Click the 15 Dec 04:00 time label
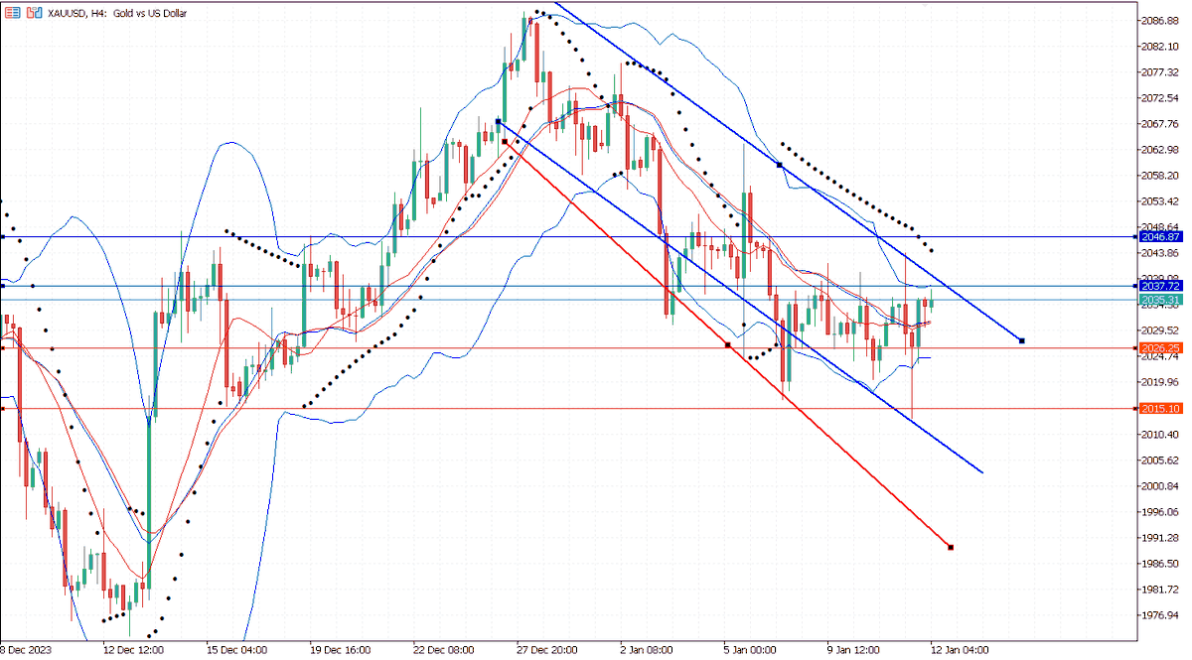This screenshot has height=660, width=1192. point(236,650)
